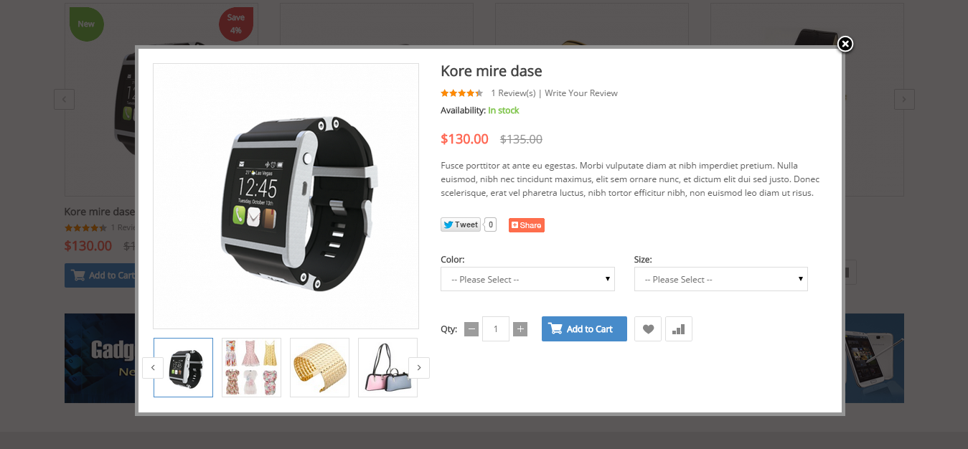Open the 1 Review(s) link
This screenshot has width=968, height=449.
[513, 93]
